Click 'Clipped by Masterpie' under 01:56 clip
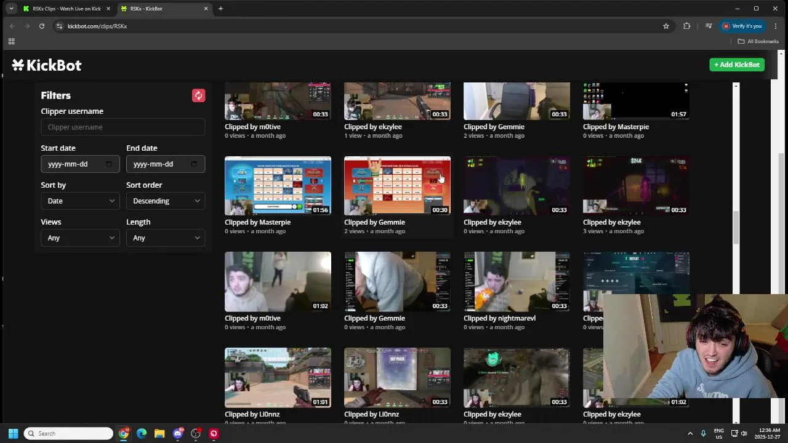 [257, 222]
